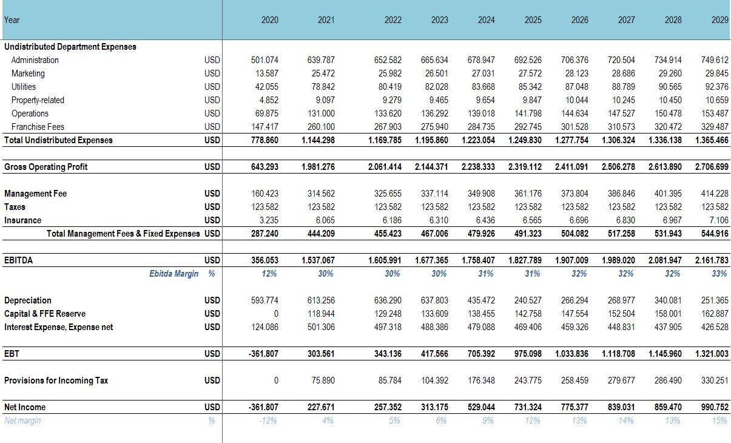Select the 2027 year header cell
This screenshot has width=731, height=443.
(x=627, y=20)
